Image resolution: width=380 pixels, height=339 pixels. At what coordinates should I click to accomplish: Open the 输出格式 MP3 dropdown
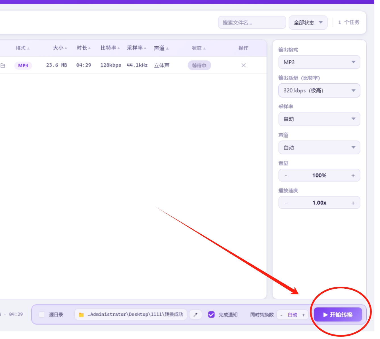pos(319,62)
